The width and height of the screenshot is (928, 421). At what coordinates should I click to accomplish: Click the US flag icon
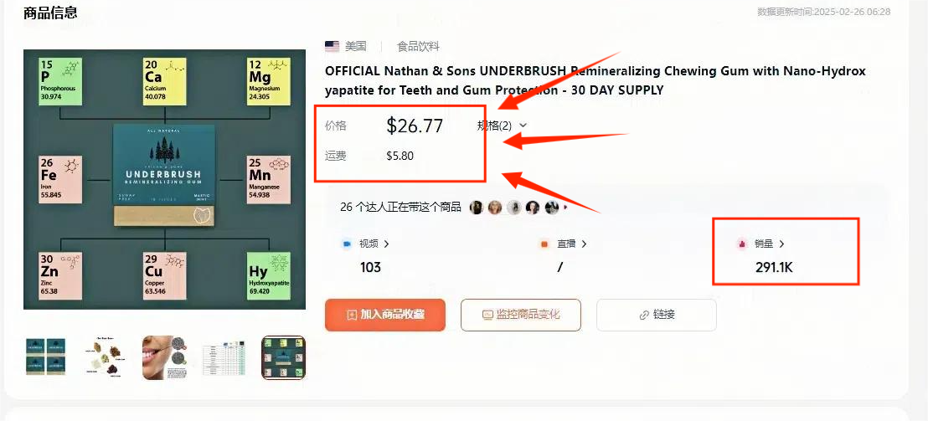332,46
